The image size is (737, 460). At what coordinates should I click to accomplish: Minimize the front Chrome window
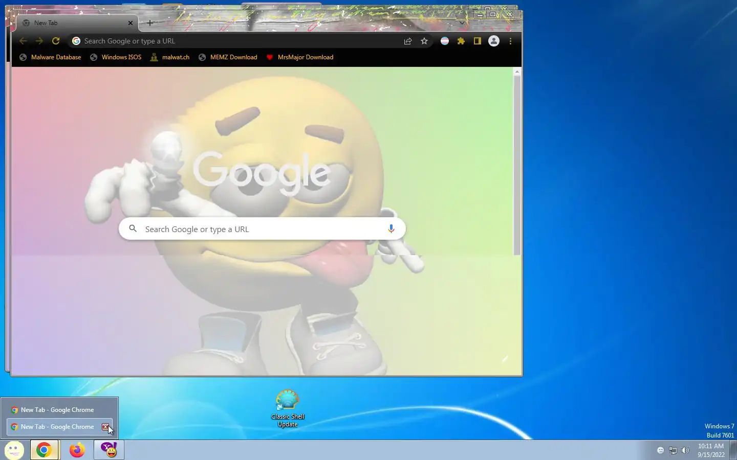pyautogui.click(x=480, y=15)
